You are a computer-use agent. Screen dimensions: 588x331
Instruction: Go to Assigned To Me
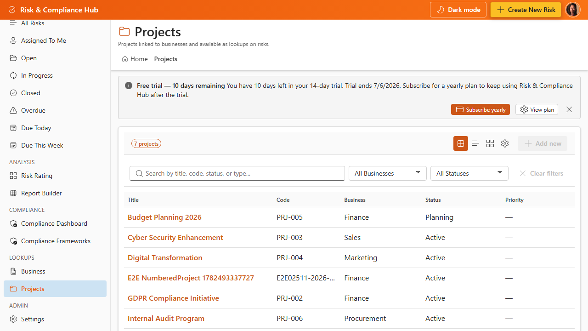point(55,40)
